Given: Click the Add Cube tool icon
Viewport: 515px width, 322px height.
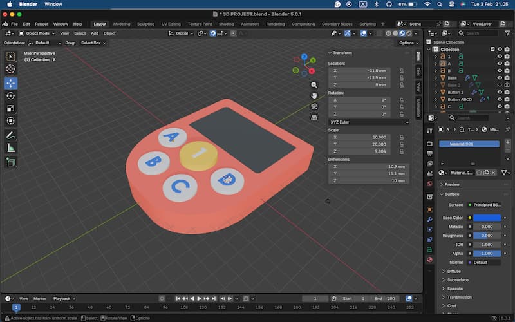Looking at the screenshot, I should pyautogui.click(x=11, y=162).
